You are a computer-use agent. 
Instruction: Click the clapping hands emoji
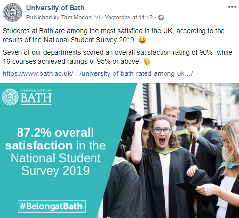[147, 61]
